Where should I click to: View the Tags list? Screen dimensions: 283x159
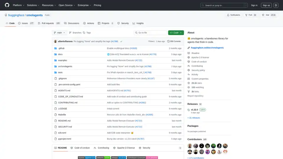[87, 33]
